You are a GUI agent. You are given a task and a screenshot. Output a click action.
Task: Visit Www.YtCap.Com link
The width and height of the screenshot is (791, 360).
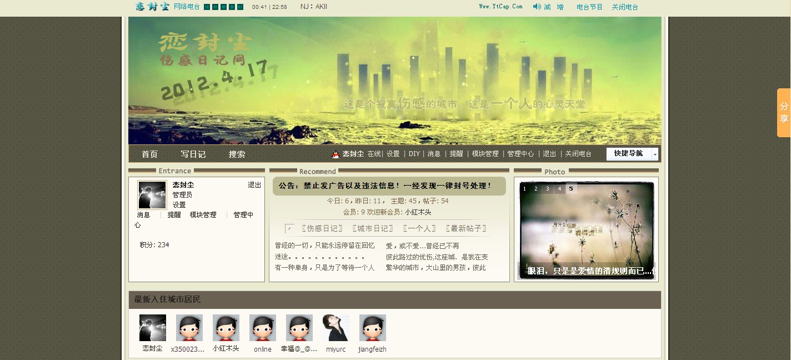coord(500,7)
